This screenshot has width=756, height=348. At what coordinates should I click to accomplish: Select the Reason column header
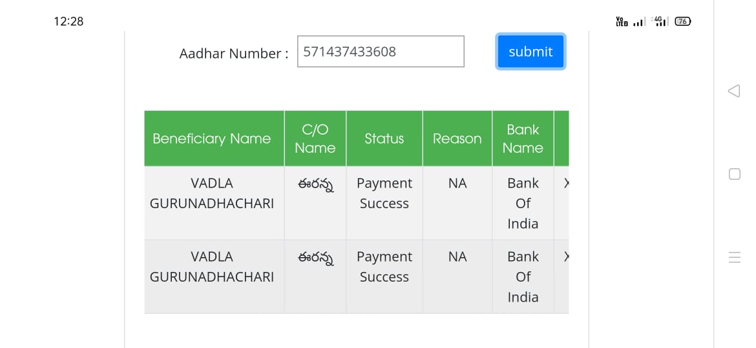[457, 139]
